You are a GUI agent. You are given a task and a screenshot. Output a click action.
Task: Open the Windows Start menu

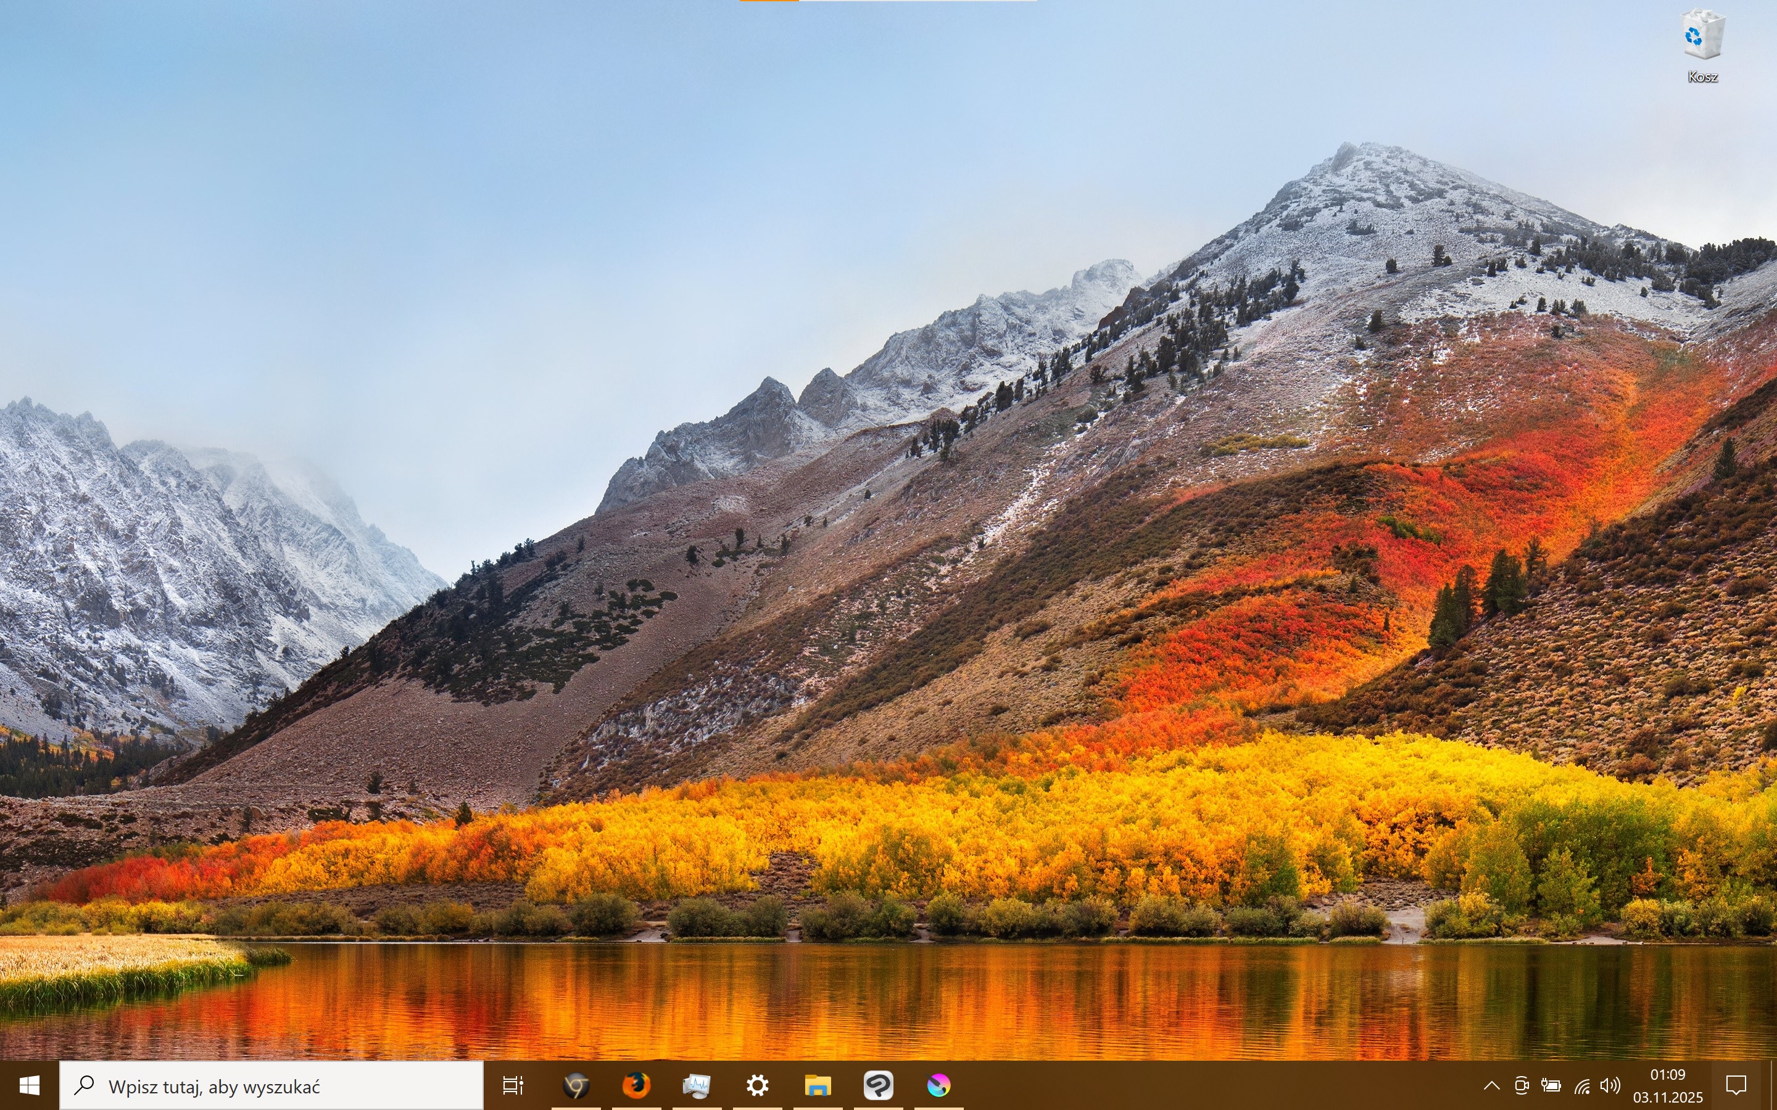tap(30, 1085)
